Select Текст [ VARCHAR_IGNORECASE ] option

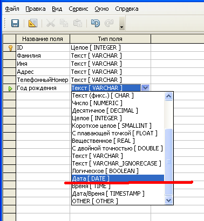[118, 163]
